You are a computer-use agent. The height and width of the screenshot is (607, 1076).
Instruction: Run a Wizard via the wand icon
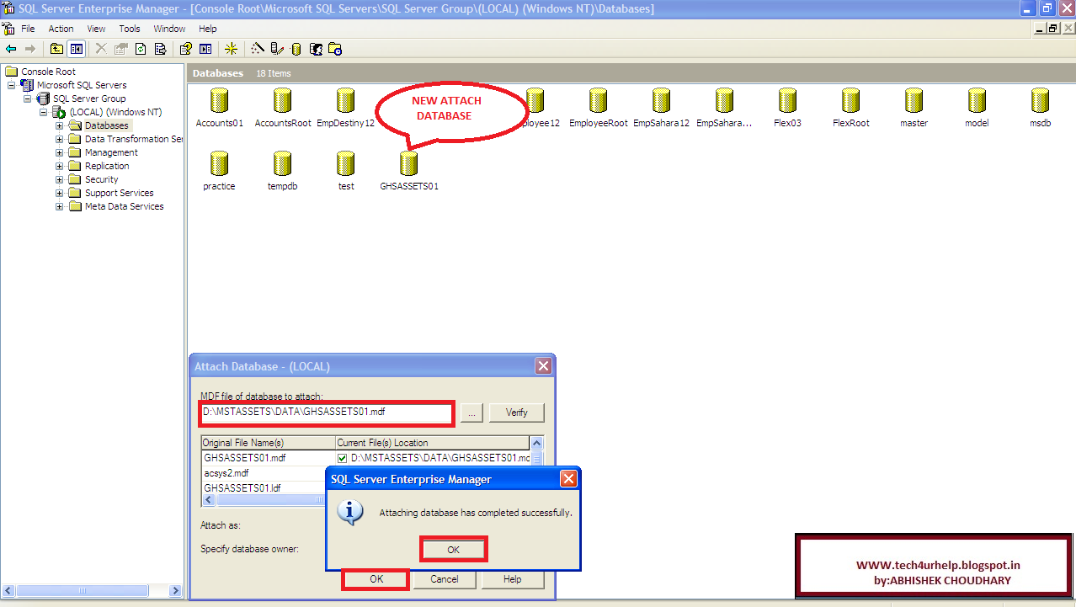pyautogui.click(x=258, y=49)
